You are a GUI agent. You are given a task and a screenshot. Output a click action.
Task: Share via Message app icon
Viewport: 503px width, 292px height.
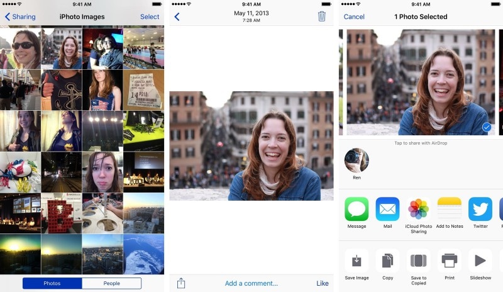click(x=357, y=209)
